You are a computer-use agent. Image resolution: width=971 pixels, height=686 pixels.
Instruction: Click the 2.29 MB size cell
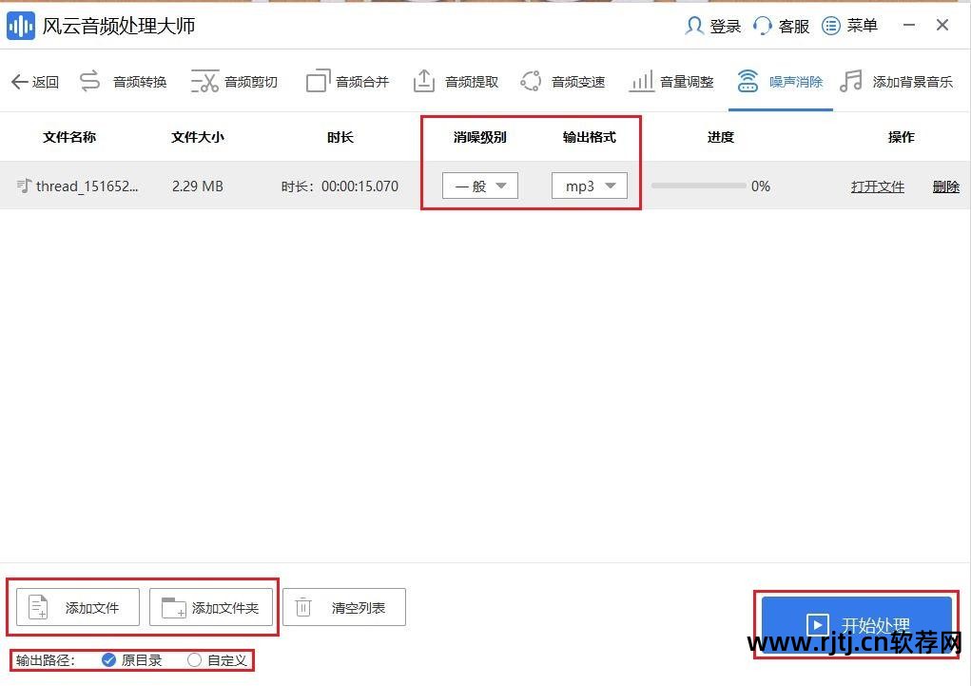click(198, 186)
